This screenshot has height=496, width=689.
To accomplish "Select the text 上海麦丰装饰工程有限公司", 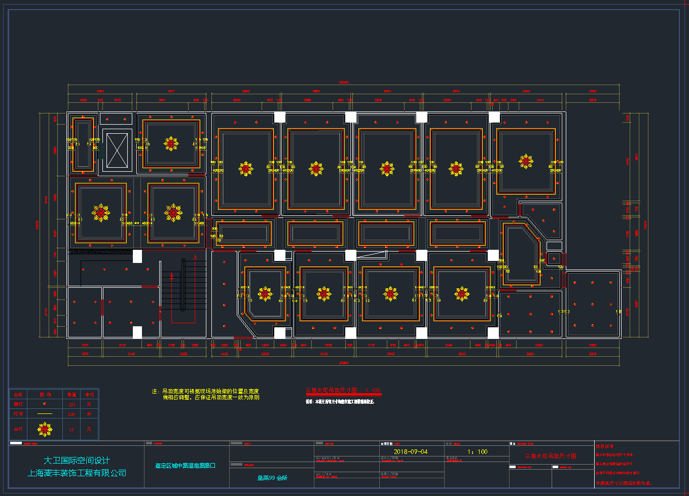I will 77,473.
